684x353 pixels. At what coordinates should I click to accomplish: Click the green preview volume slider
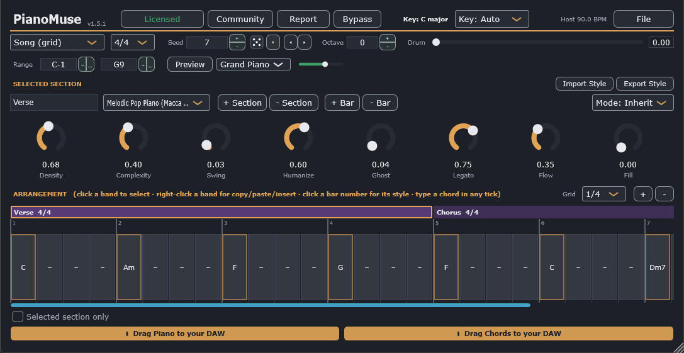pos(321,64)
